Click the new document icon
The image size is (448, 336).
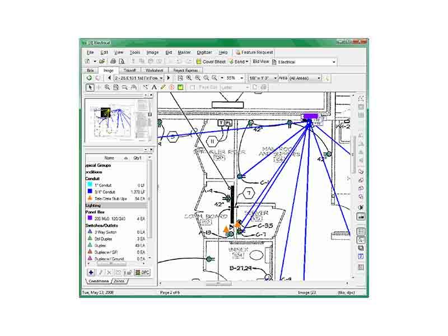(x=88, y=61)
